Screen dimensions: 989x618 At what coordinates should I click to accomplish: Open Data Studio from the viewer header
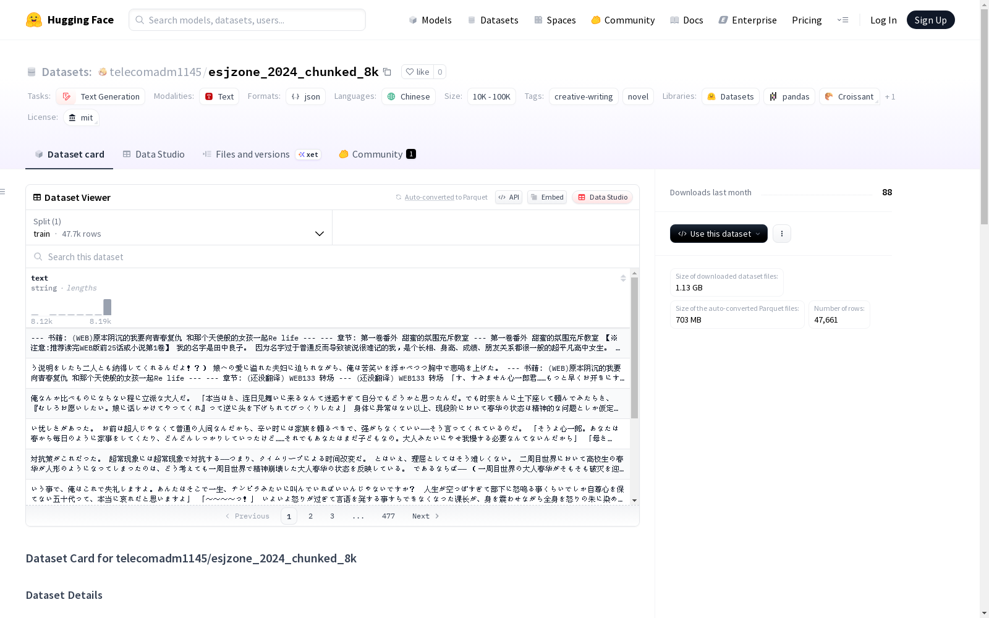click(602, 197)
